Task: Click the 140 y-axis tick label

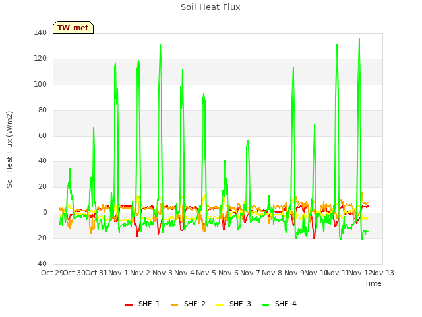Action: (x=40, y=33)
